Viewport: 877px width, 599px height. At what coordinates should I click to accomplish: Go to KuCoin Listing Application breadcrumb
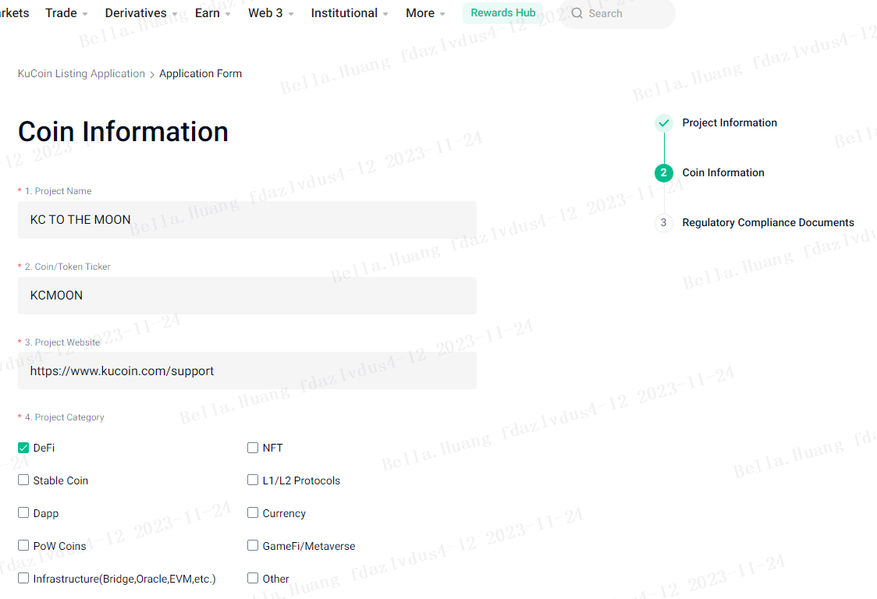(81, 74)
